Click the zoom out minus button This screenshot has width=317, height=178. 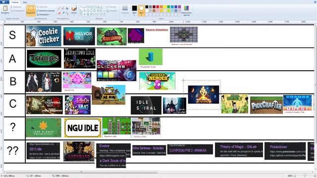click(x=295, y=176)
